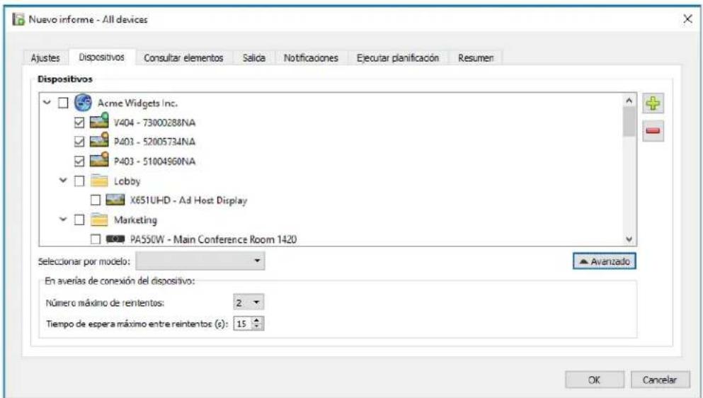Screen dimensions: 703x398
Task: Select the row text P403 - 52005734NA
Action: point(154,142)
